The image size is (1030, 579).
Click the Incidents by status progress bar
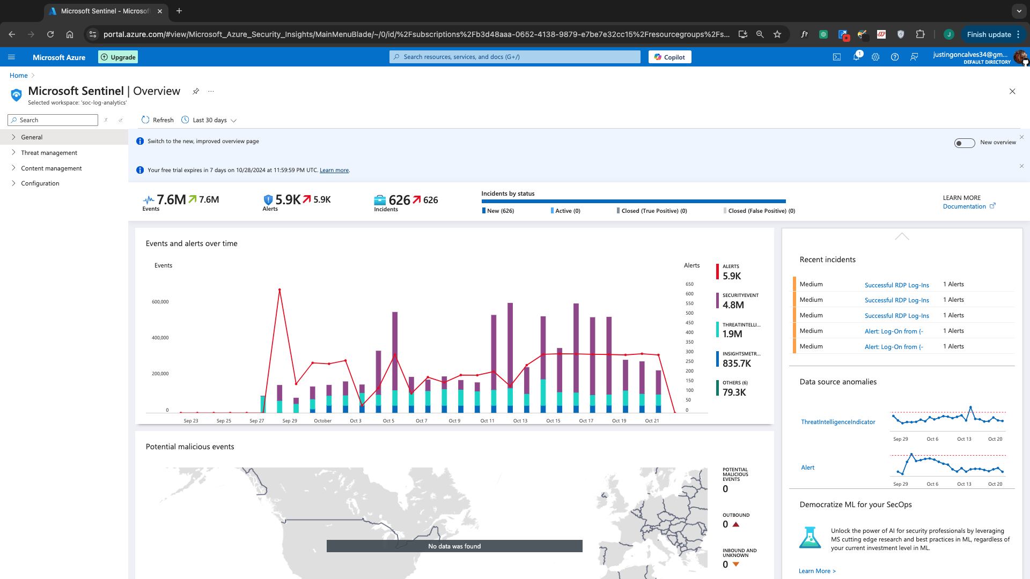tap(634, 202)
